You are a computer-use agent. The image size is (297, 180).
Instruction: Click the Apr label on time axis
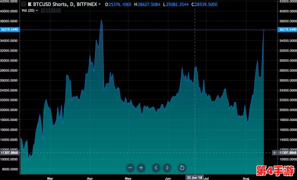click(90, 178)
